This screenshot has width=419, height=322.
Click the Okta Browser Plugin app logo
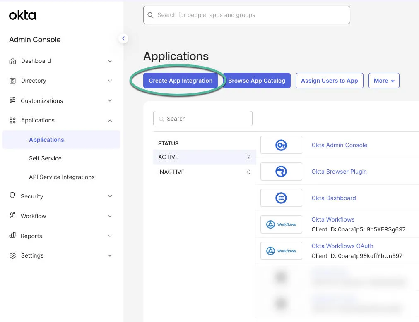pos(281,172)
